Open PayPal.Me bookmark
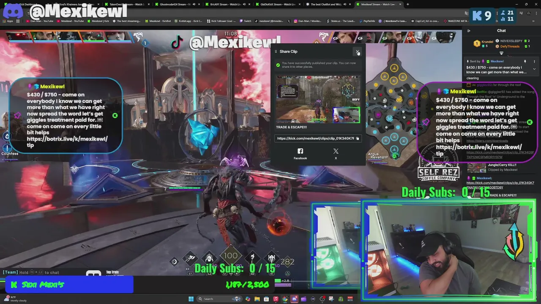 click(x=366, y=21)
